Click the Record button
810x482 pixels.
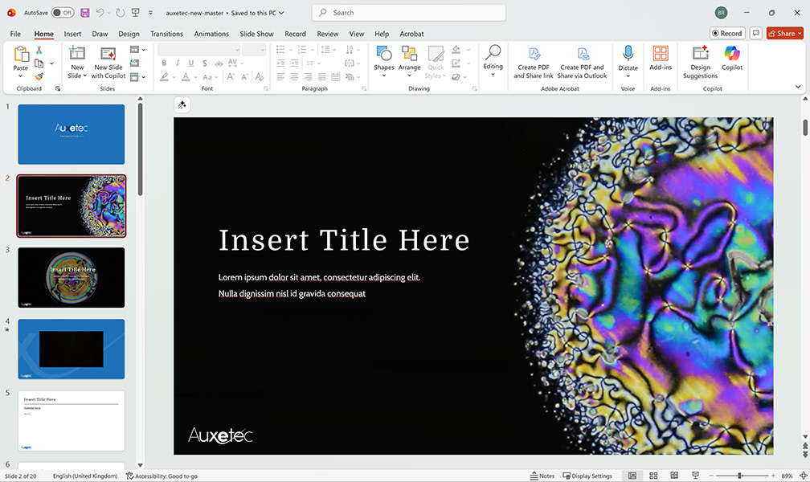click(726, 33)
